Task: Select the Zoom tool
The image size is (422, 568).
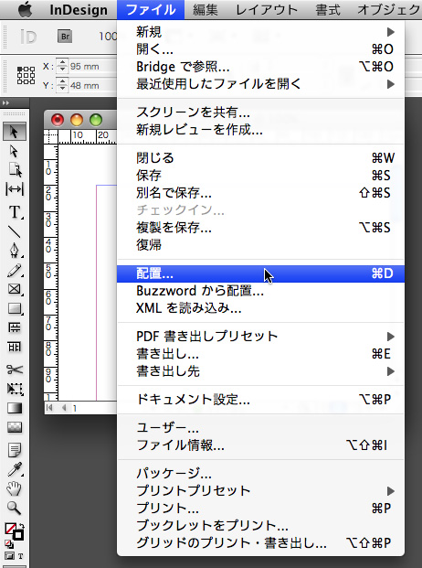Action: (15, 508)
